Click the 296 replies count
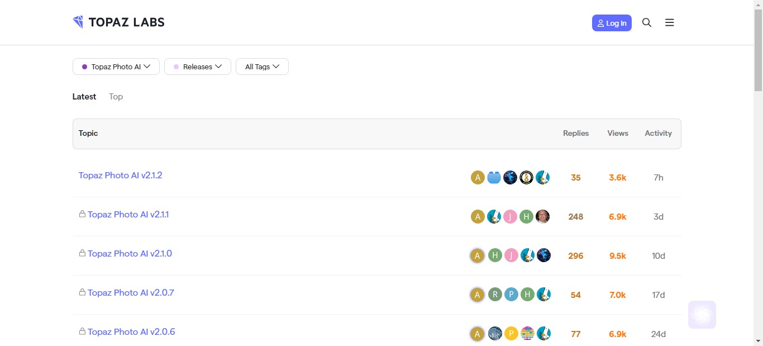Screen dimensions: 763x346 pos(576,256)
